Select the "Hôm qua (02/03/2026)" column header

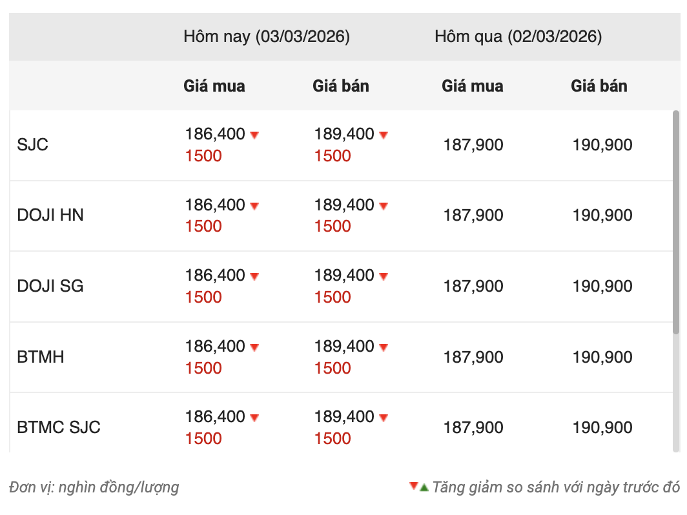(518, 37)
